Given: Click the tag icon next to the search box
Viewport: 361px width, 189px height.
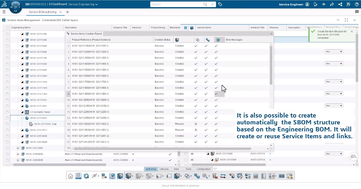Looking at the screenshot, I should pos(220,4).
